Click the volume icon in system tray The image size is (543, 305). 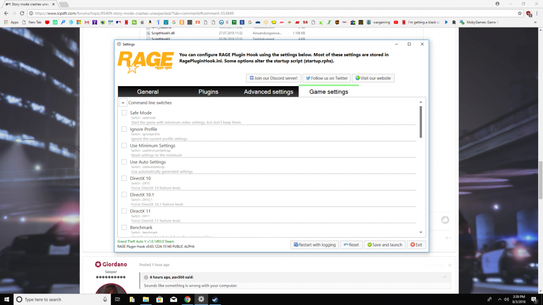tap(506, 300)
